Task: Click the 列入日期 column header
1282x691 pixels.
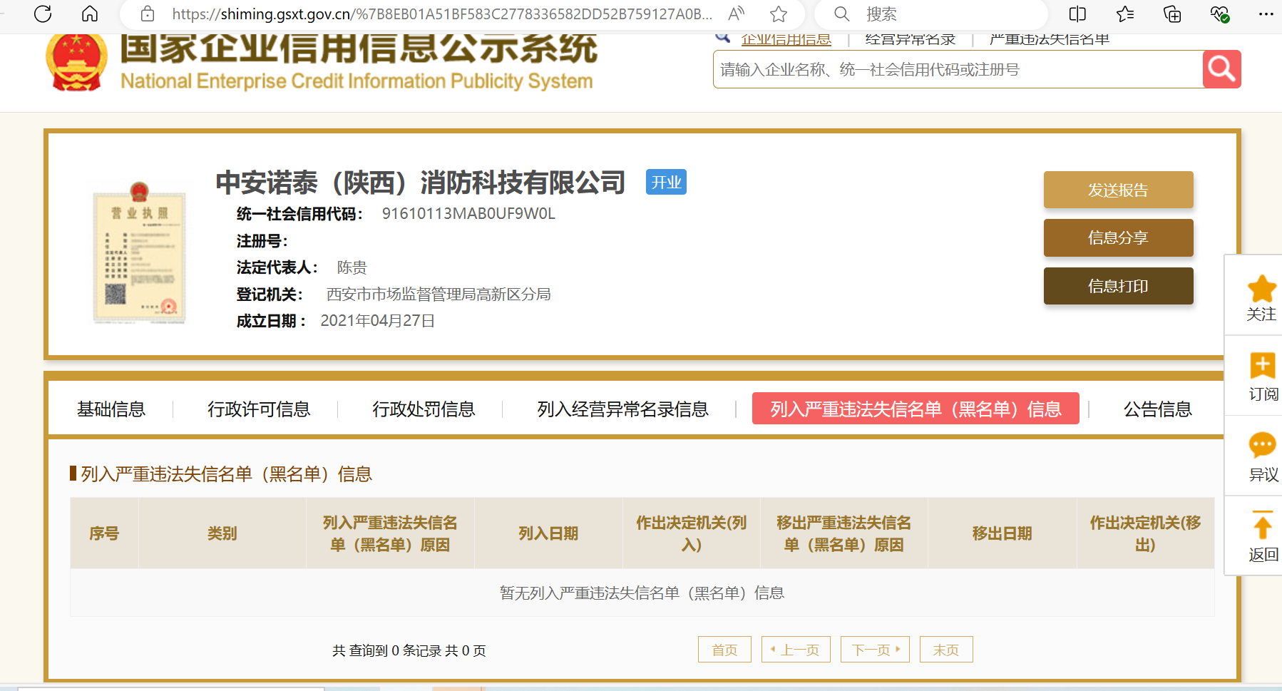Action: coord(548,533)
